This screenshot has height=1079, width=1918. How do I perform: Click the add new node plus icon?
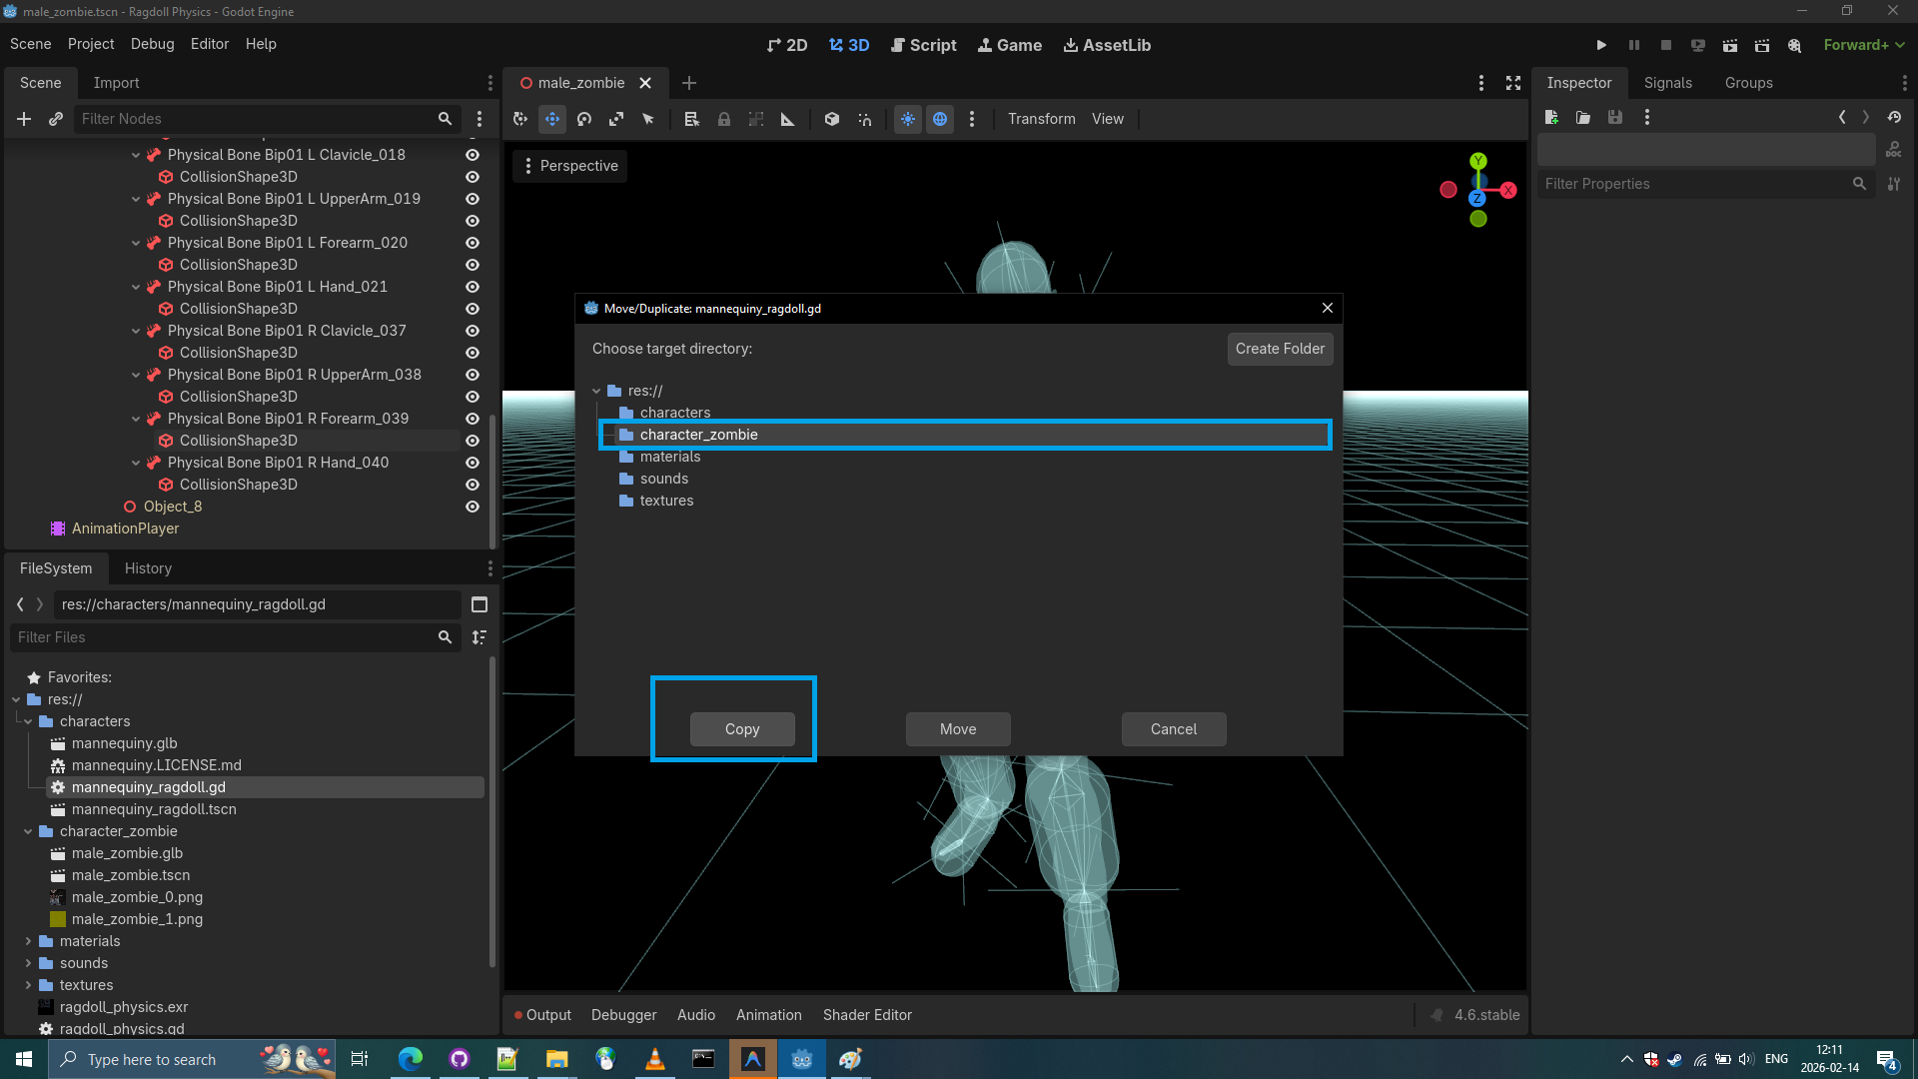(x=24, y=119)
